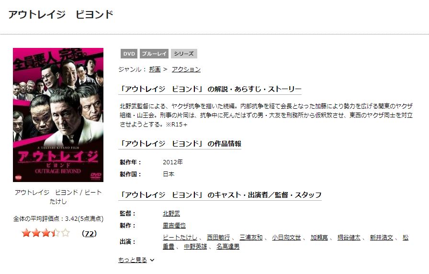Open cast member 小日向文世 link
This screenshot has width=429, height=274.
pyautogui.click(x=286, y=238)
